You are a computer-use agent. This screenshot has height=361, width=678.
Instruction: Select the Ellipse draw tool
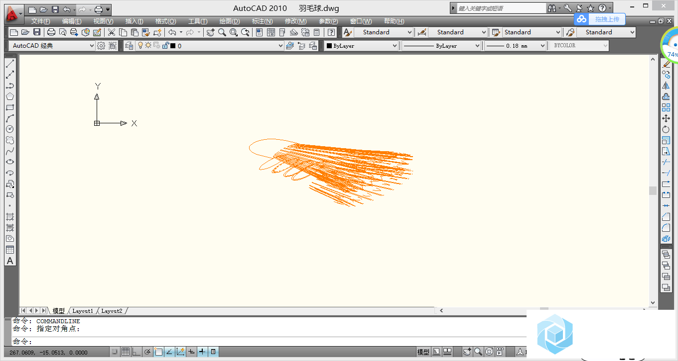click(x=10, y=162)
